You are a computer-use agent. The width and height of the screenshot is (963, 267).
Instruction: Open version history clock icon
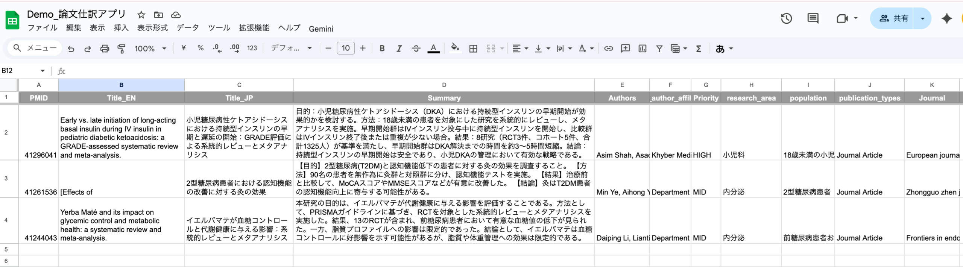786,18
